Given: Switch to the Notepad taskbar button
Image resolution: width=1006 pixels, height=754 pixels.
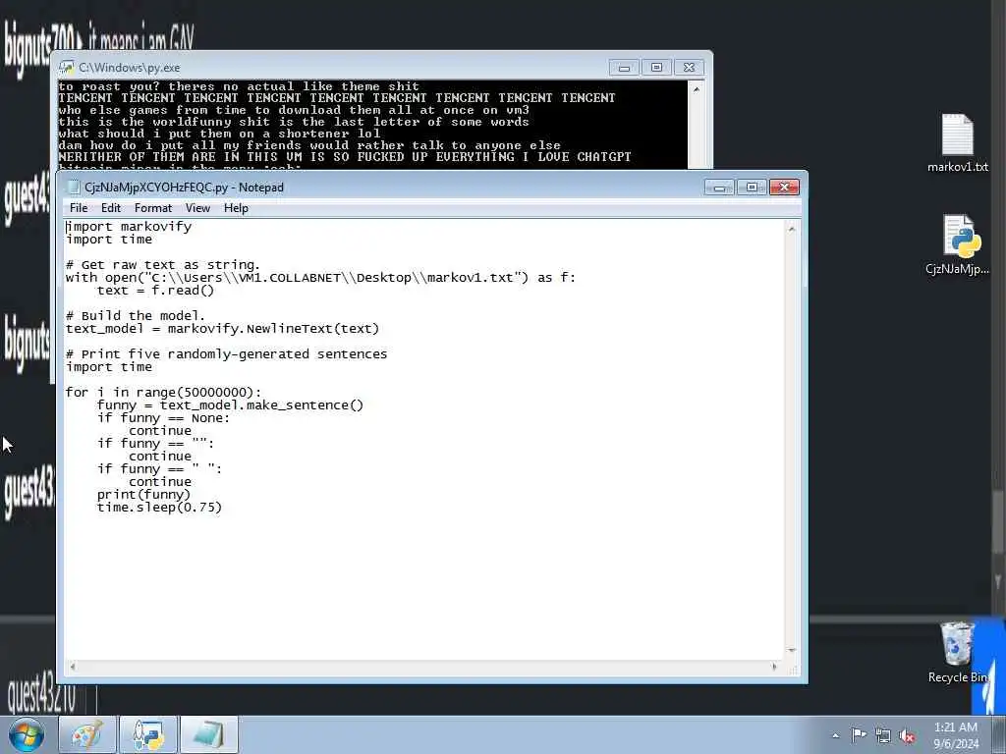Looking at the screenshot, I should pyautogui.click(x=209, y=734).
